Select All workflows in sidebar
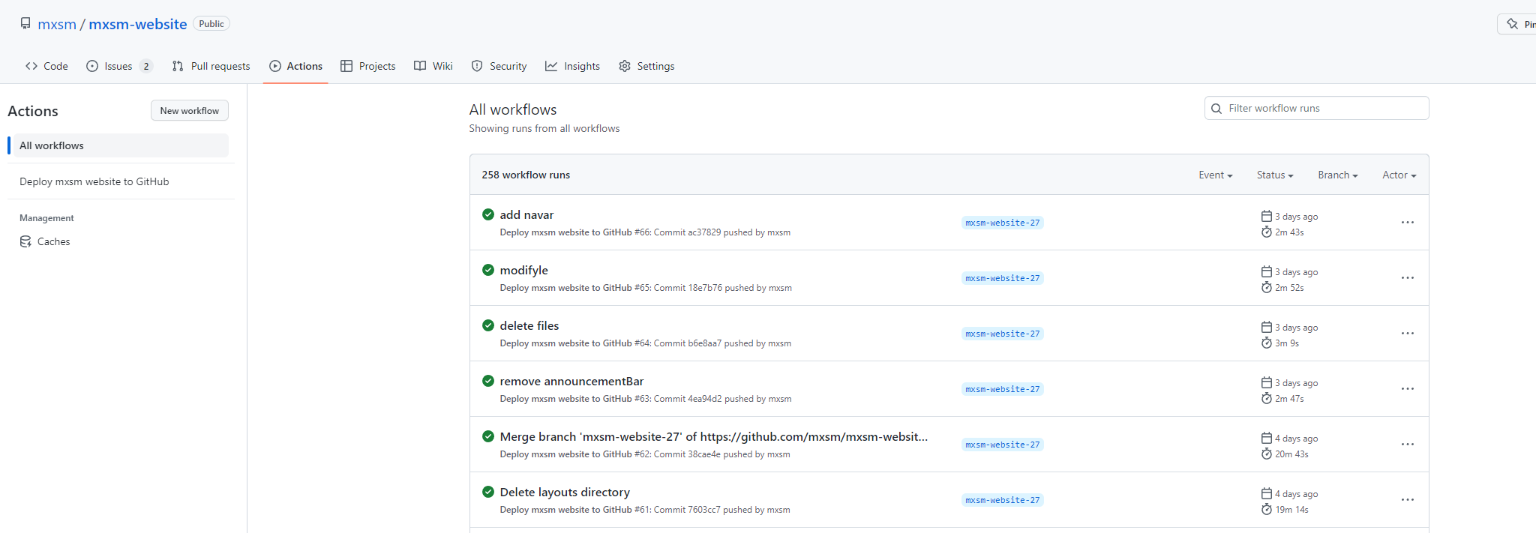 tap(121, 145)
